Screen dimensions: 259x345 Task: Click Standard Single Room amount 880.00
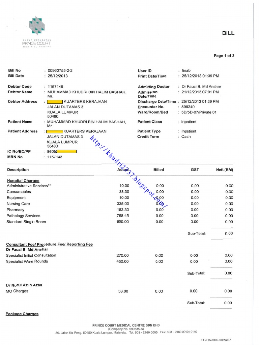pos(123,222)
